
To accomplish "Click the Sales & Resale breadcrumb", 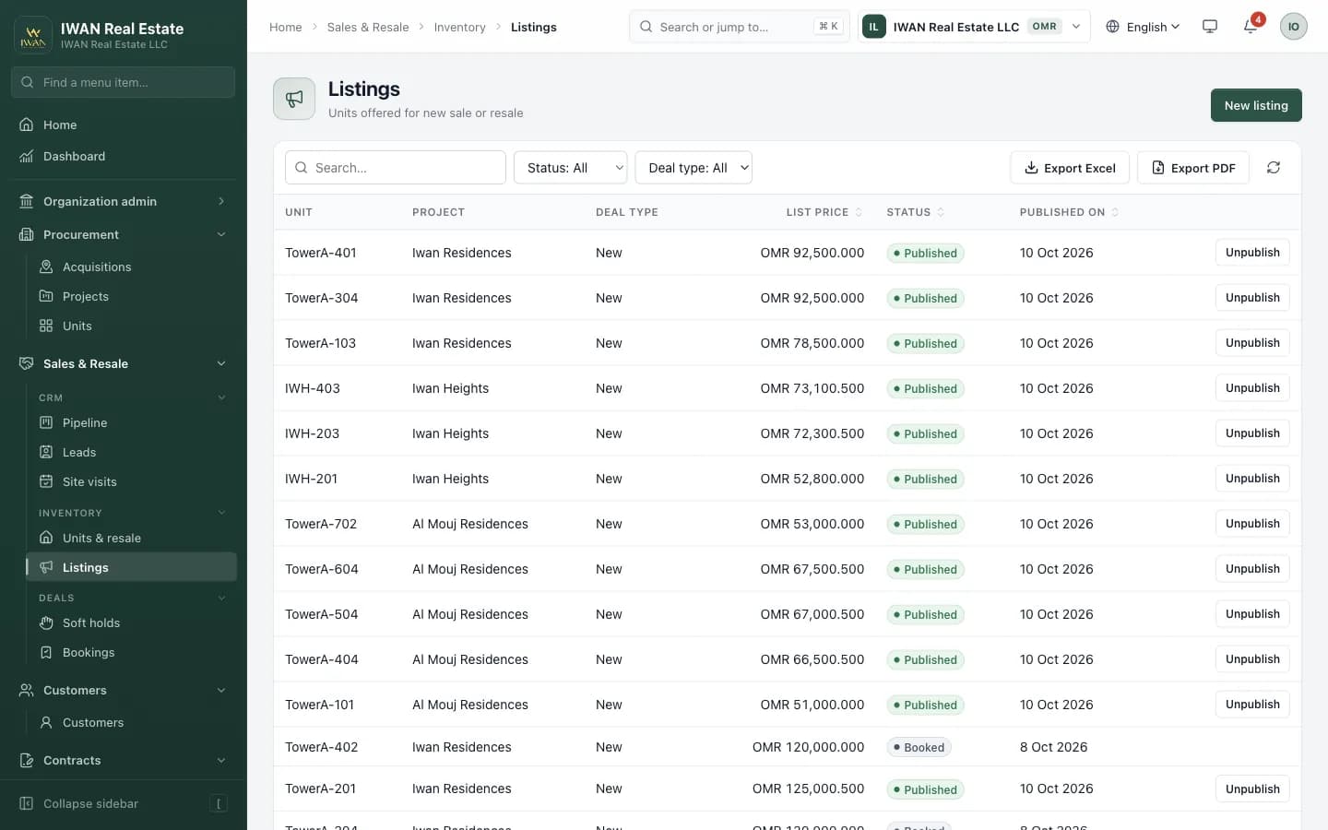I will (x=368, y=27).
